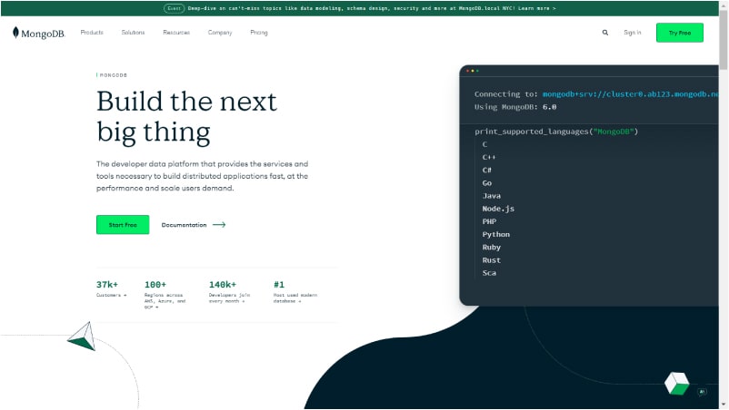Click the Python entry in terminal
This screenshot has width=729, height=410.
tap(496, 235)
